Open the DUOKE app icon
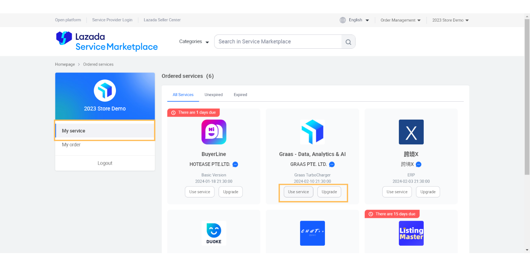530x265 pixels. (214, 233)
